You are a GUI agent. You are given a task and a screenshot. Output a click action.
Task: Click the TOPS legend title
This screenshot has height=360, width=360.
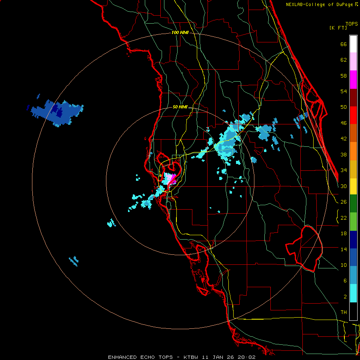click(x=352, y=24)
